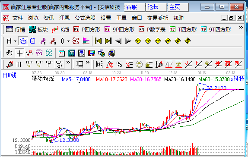This screenshot has width=248, height=157.
Task: Click yellow diamond all-directions compress icon
Action: tap(178, 41)
